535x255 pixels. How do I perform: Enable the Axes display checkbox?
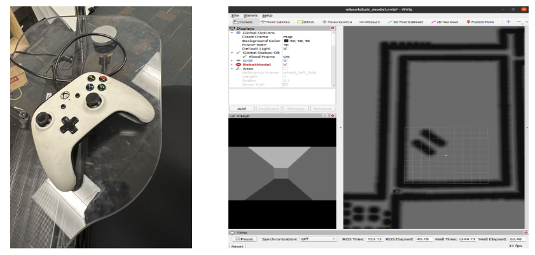[286, 69]
